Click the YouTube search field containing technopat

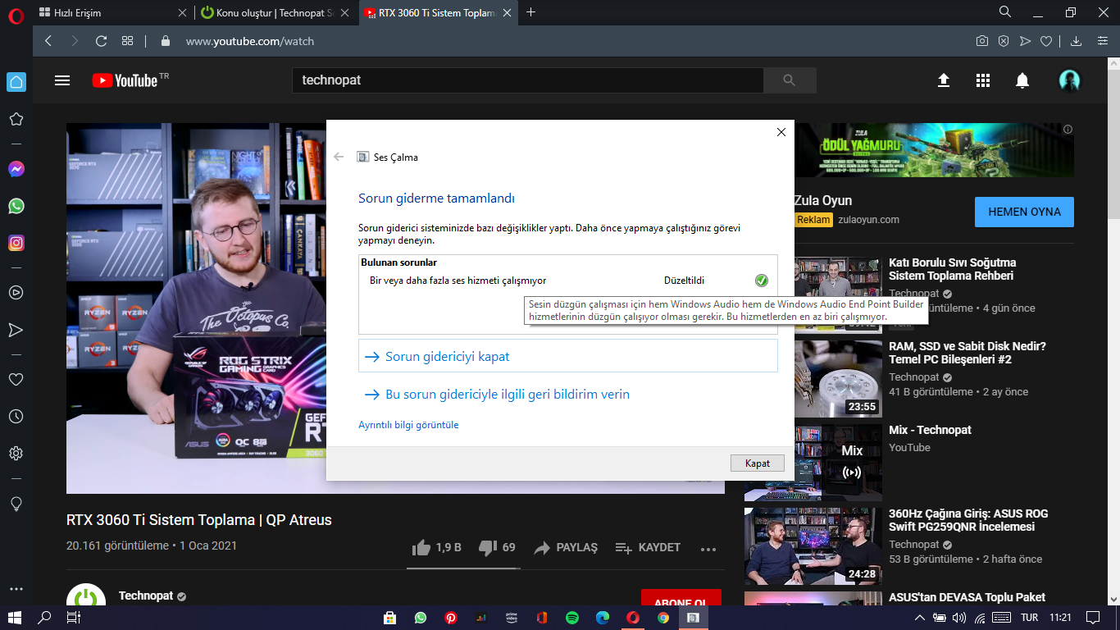[x=527, y=80]
